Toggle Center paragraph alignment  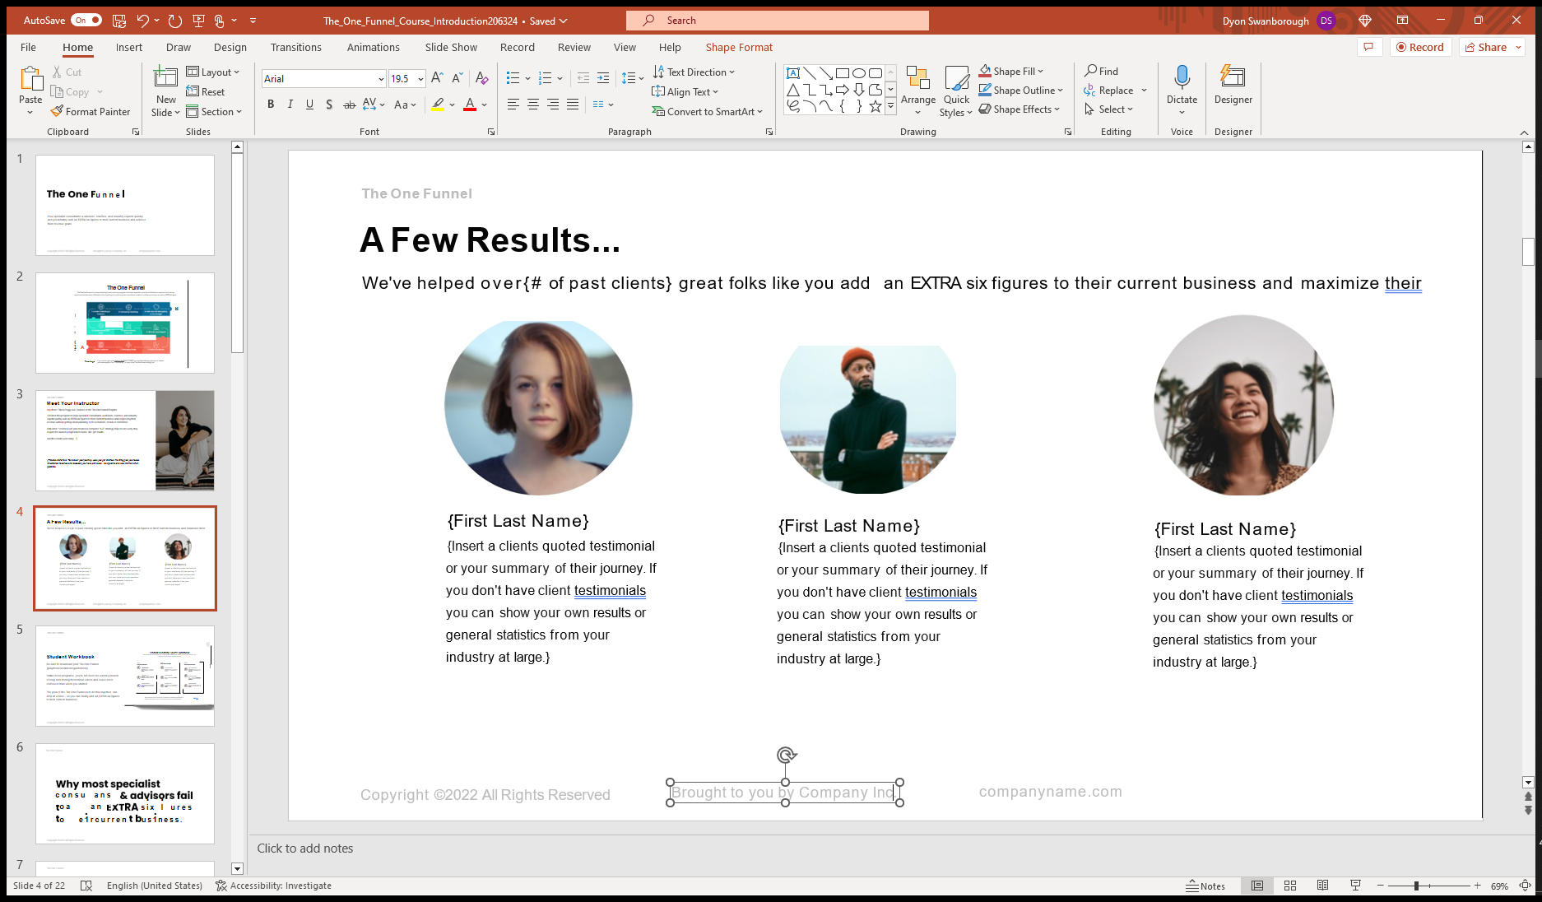pyautogui.click(x=533, y=105)
